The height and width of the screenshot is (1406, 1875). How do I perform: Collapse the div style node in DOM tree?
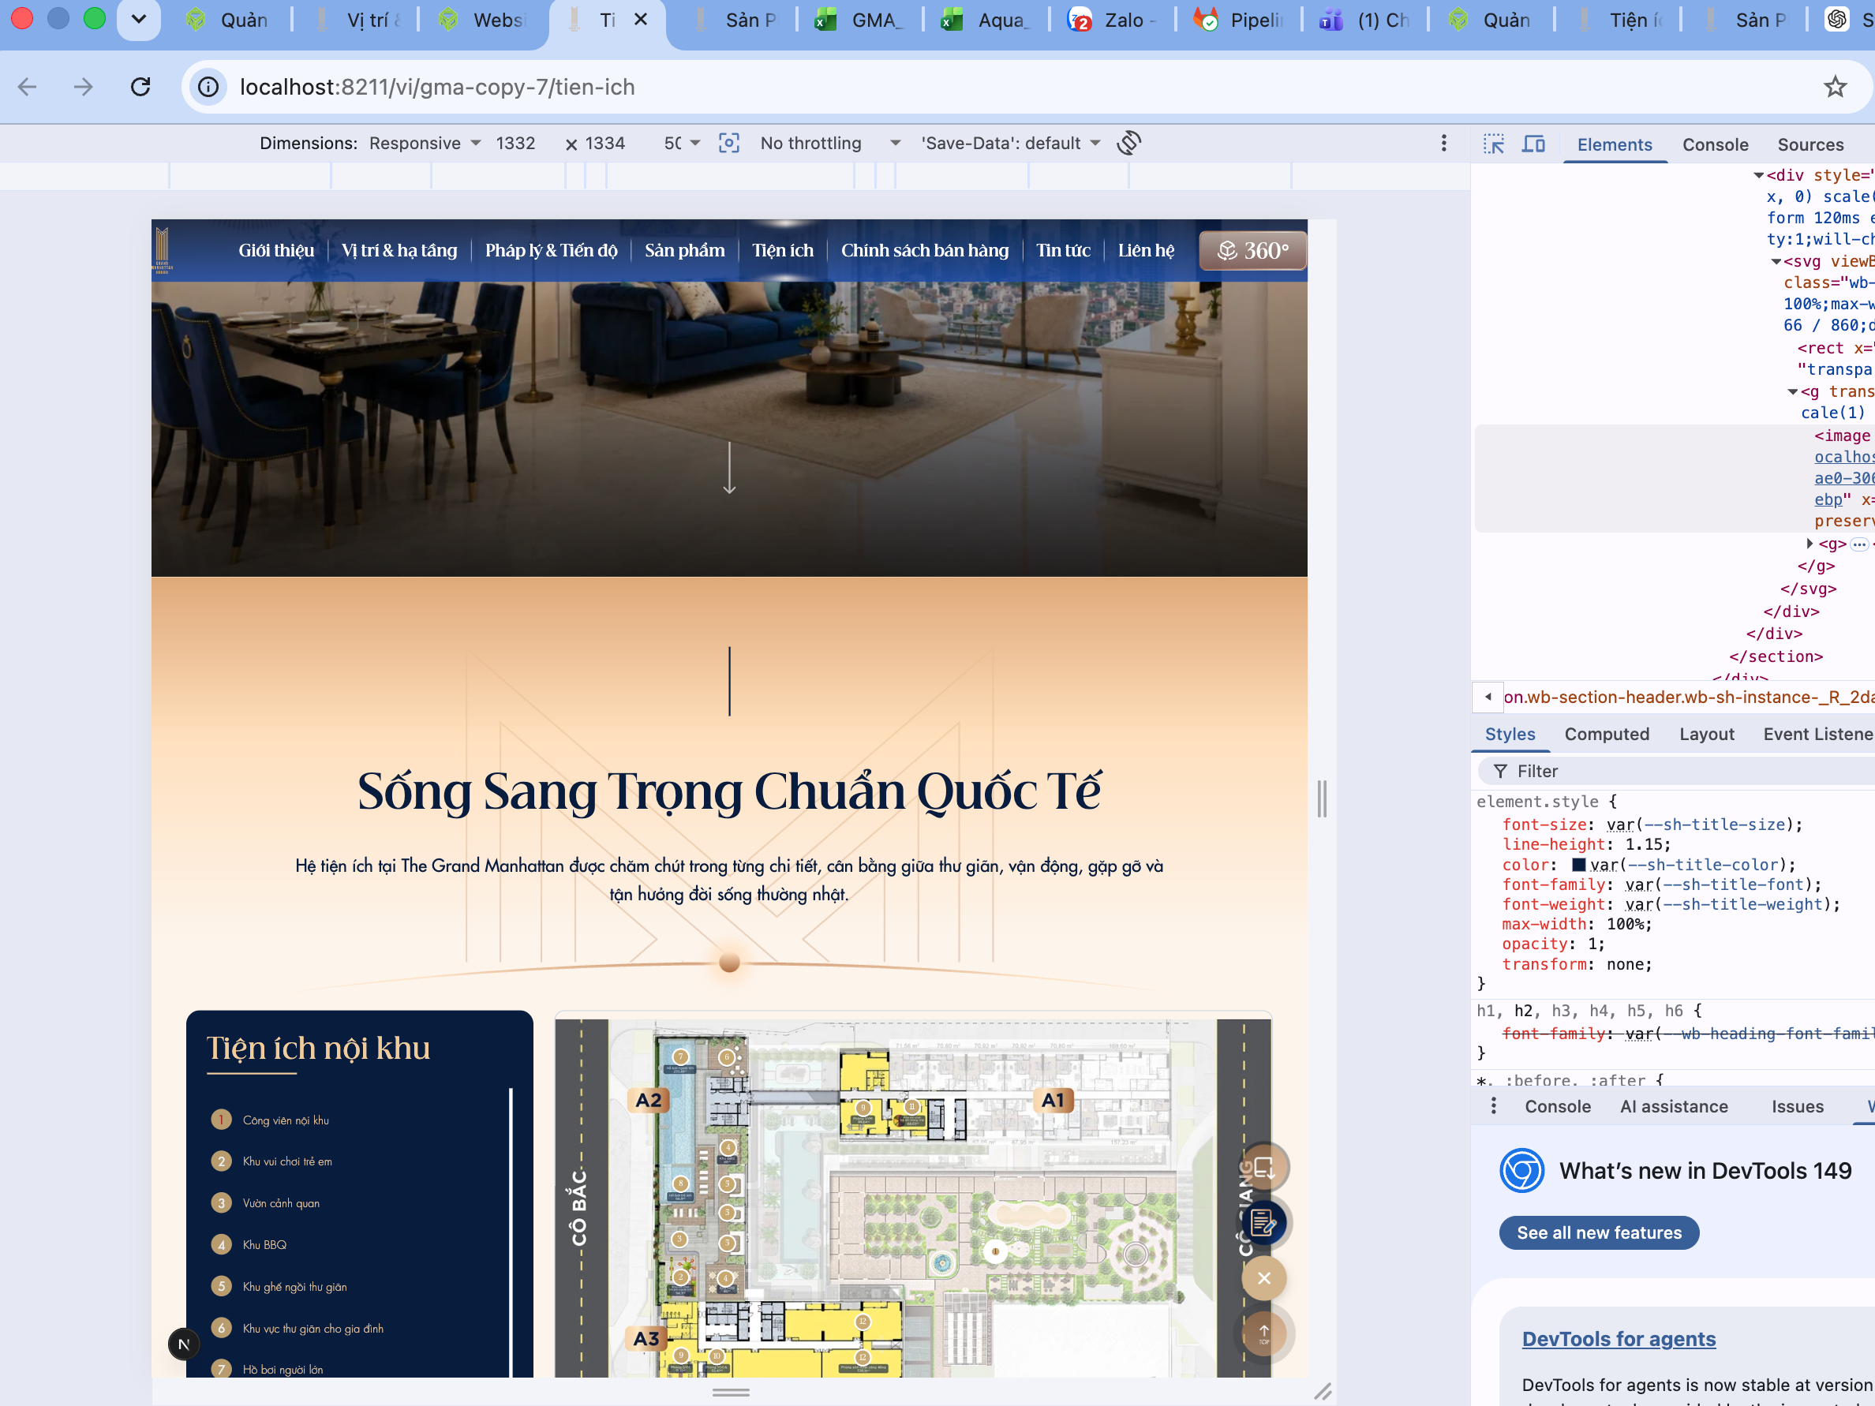[x=1759, y=175]
